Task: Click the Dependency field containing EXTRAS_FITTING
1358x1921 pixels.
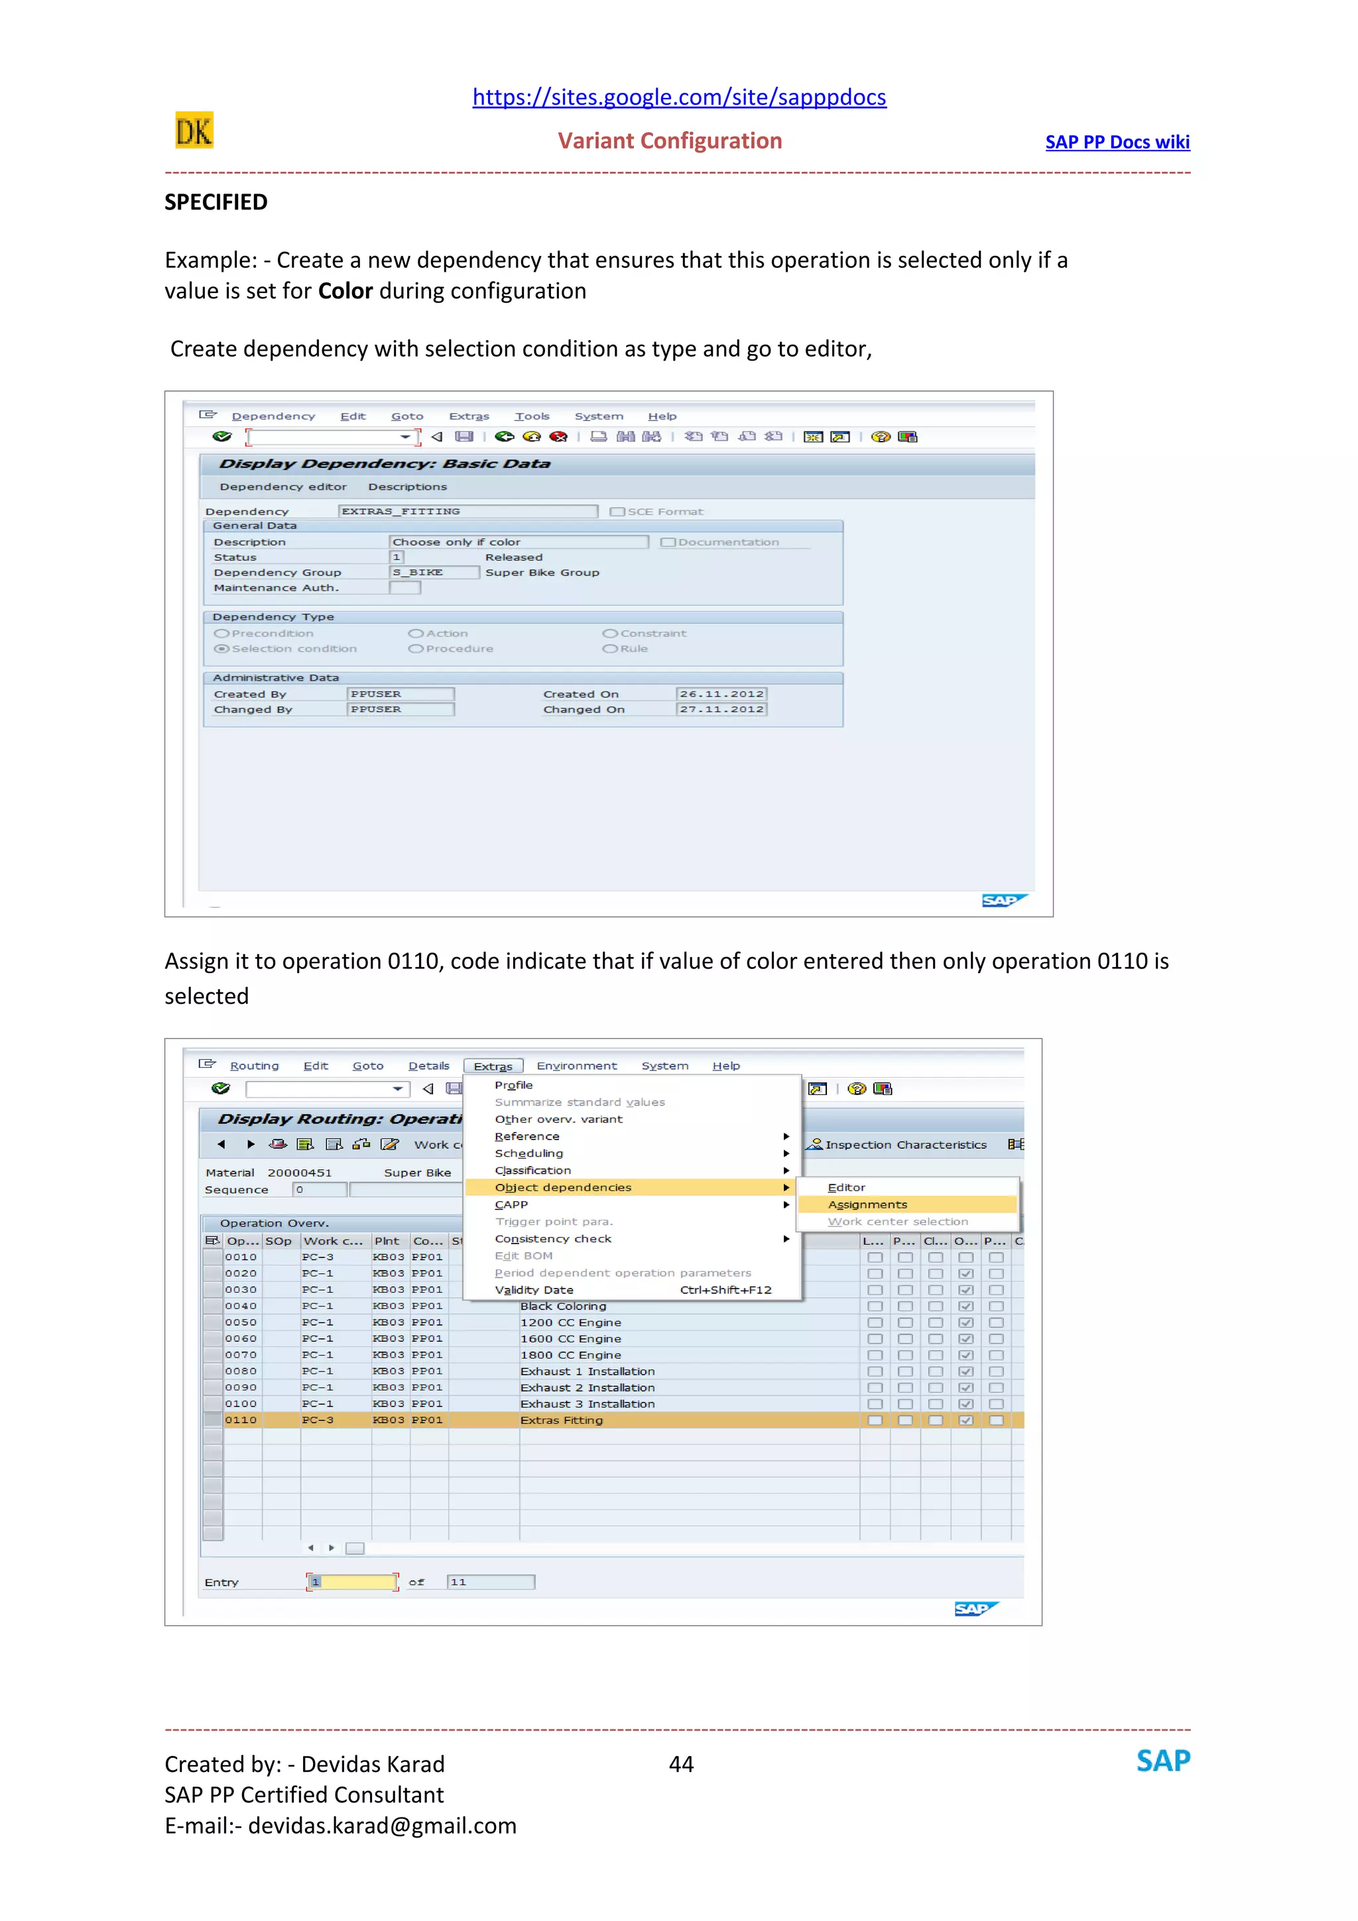Action: point(467,511)
